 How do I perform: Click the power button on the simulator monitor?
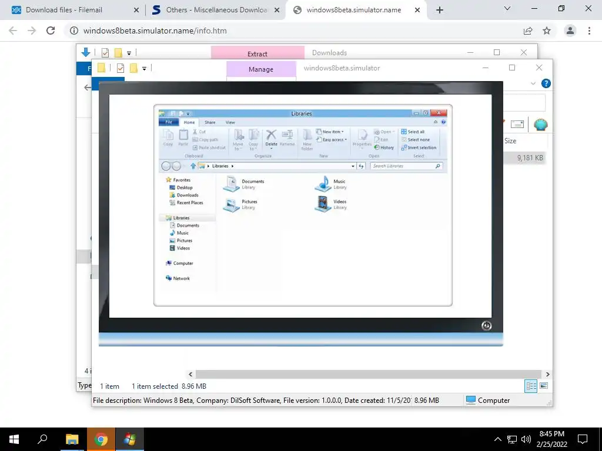[486, 325]
